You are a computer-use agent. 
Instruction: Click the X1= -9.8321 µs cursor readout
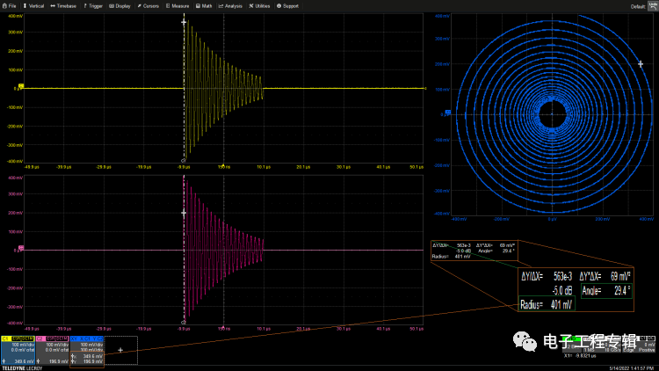click(580, 356)
